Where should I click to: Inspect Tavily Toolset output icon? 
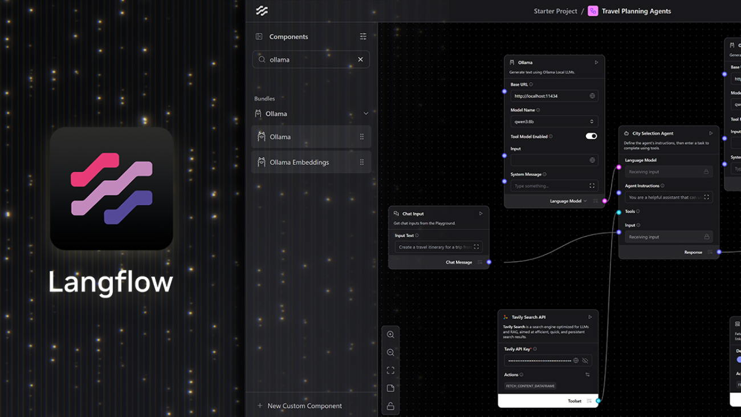pos(589,401)
